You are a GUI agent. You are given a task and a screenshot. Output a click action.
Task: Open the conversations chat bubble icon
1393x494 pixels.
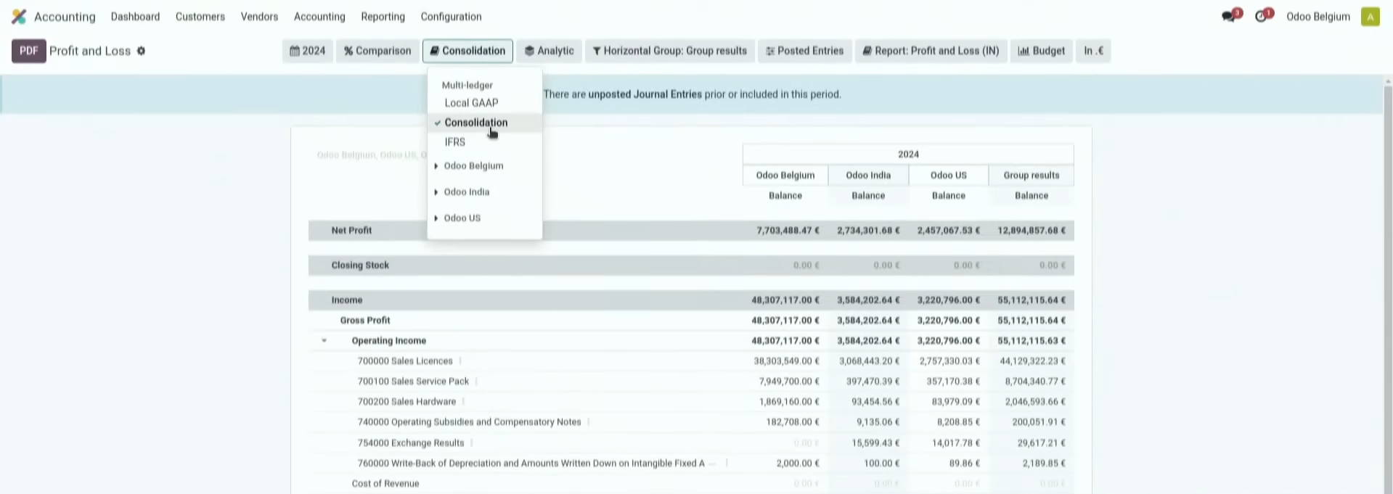click(x=1229, y=16)
